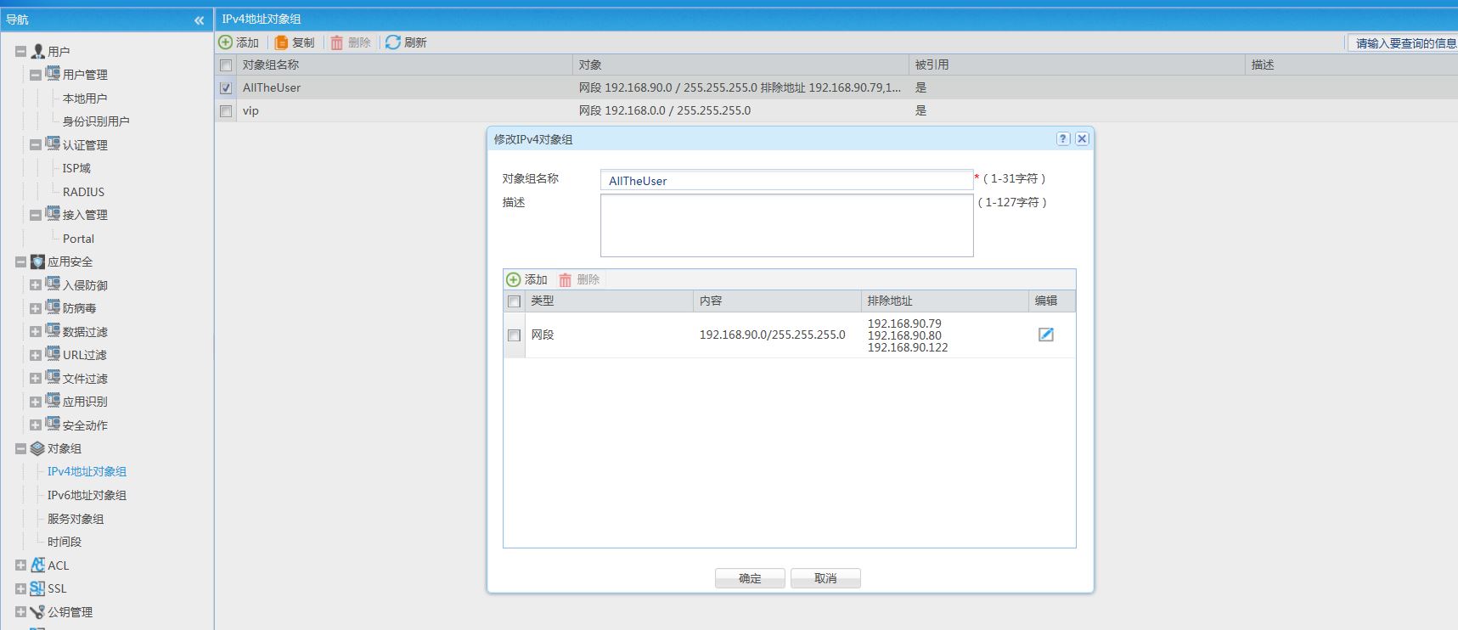The image size is (1458, 630).
Task: Toggle the select-all checkbox in dialog table header
Action: point(514,301)
